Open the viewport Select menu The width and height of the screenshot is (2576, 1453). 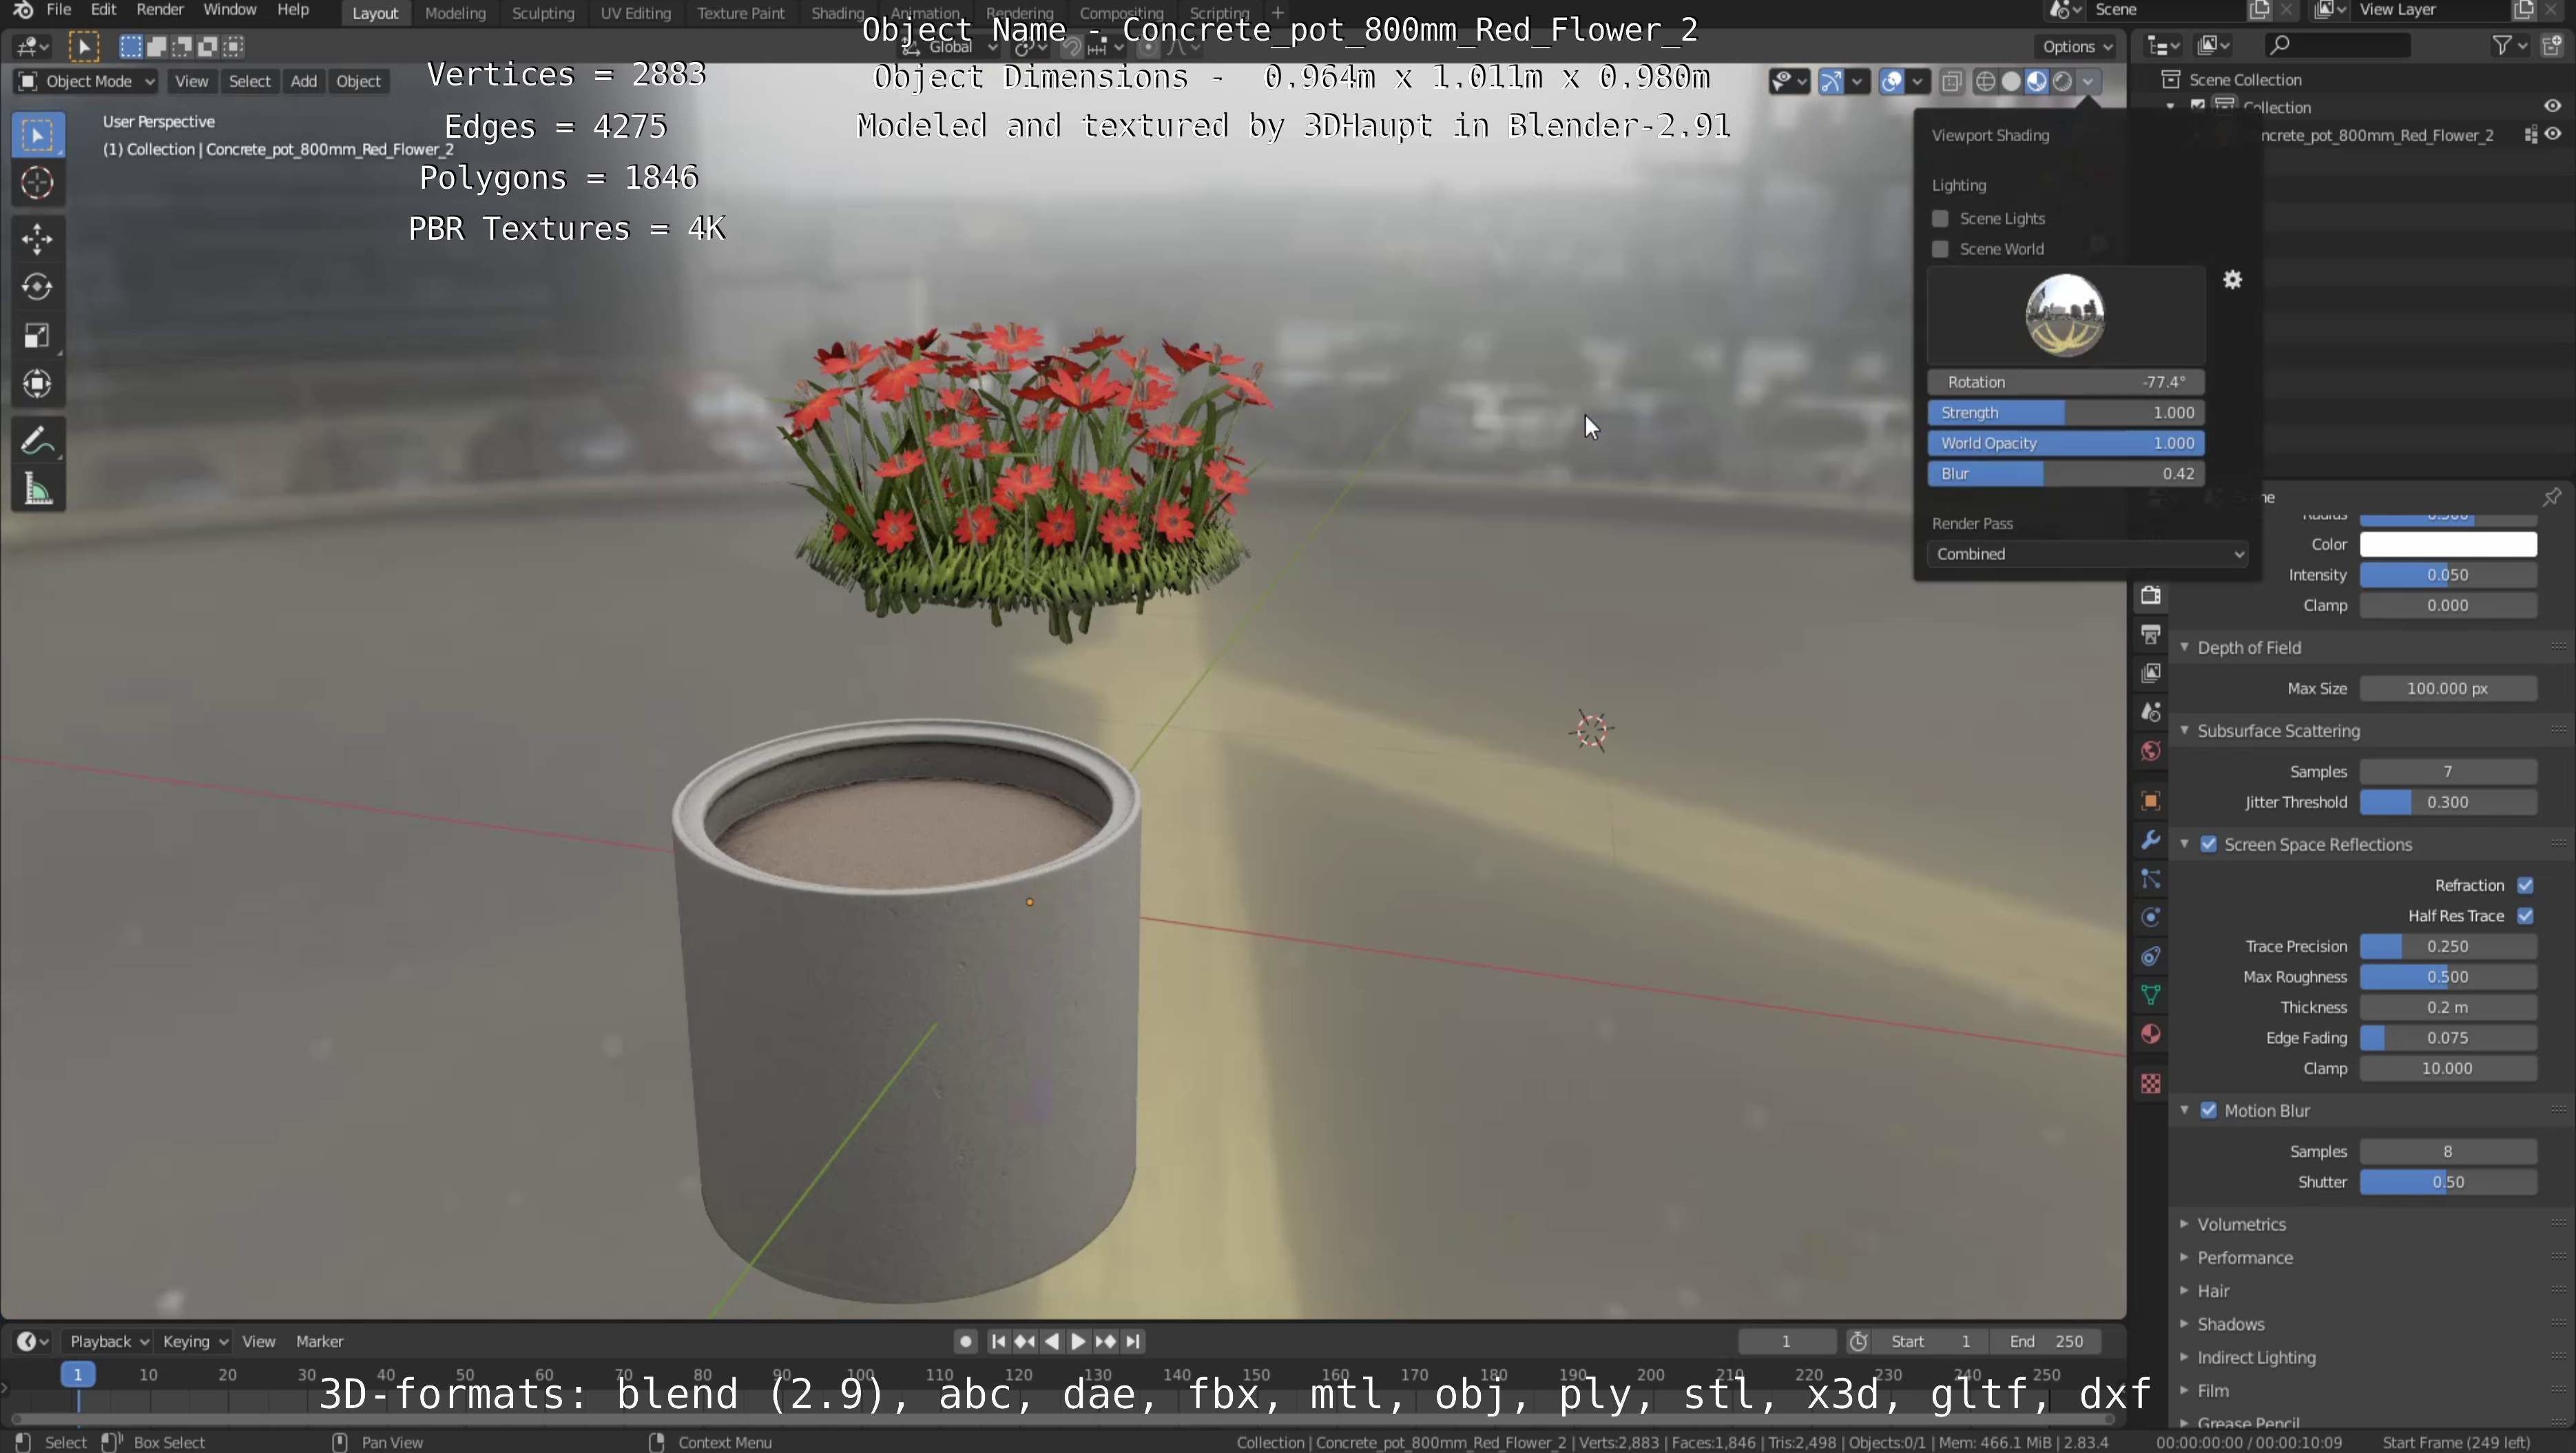pyautogui.click(x=249, y=81)
